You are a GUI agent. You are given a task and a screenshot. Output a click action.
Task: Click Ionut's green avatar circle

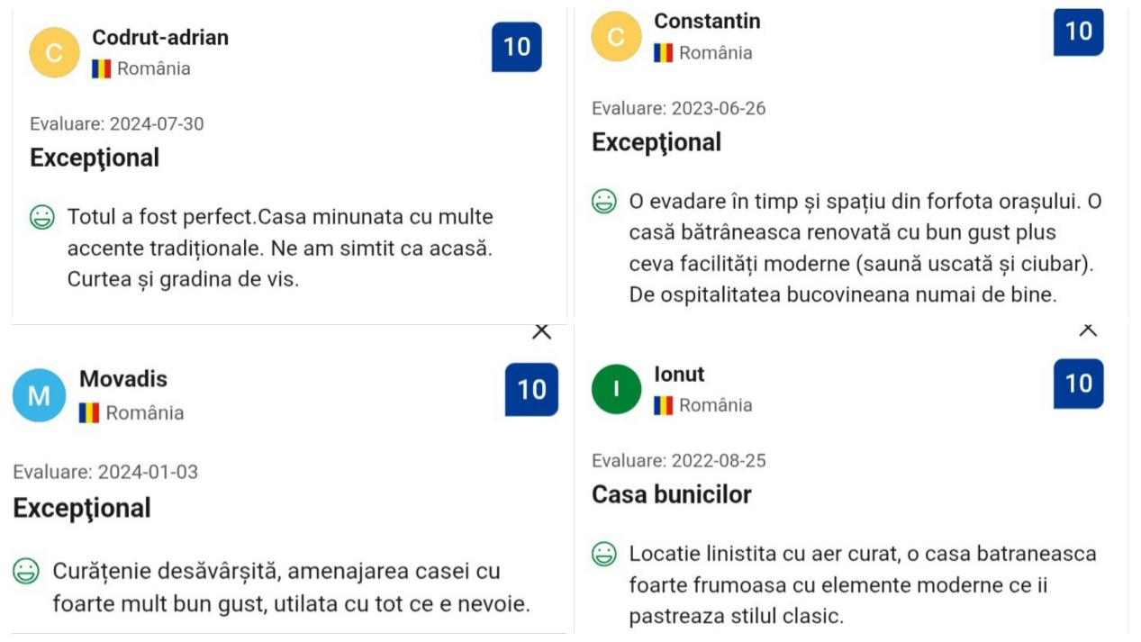tap(616, 389)
